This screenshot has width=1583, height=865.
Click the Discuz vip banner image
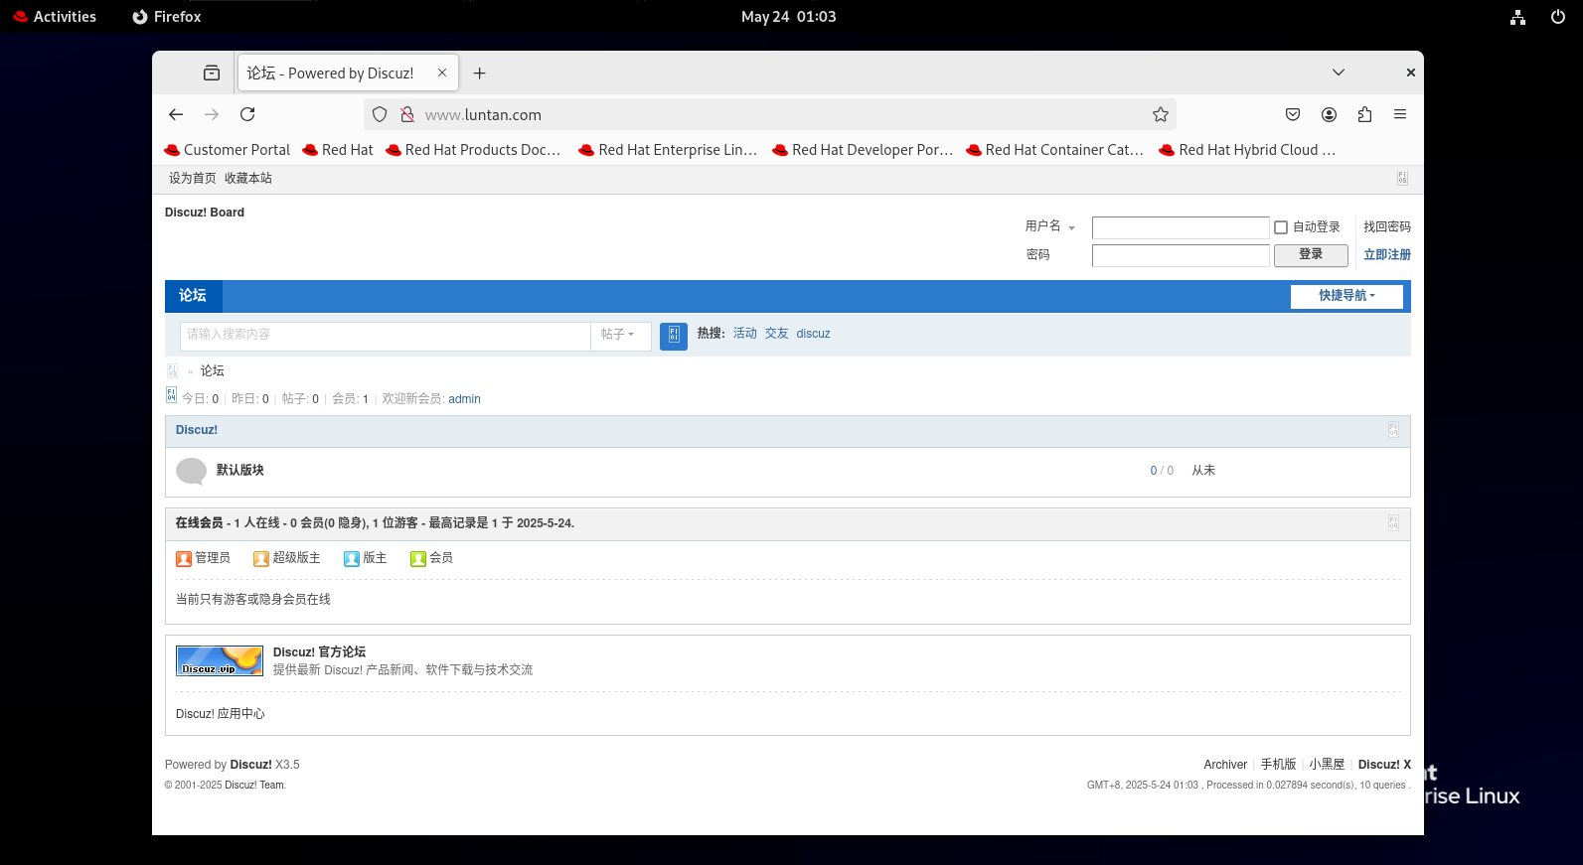(x=220, y=660)
